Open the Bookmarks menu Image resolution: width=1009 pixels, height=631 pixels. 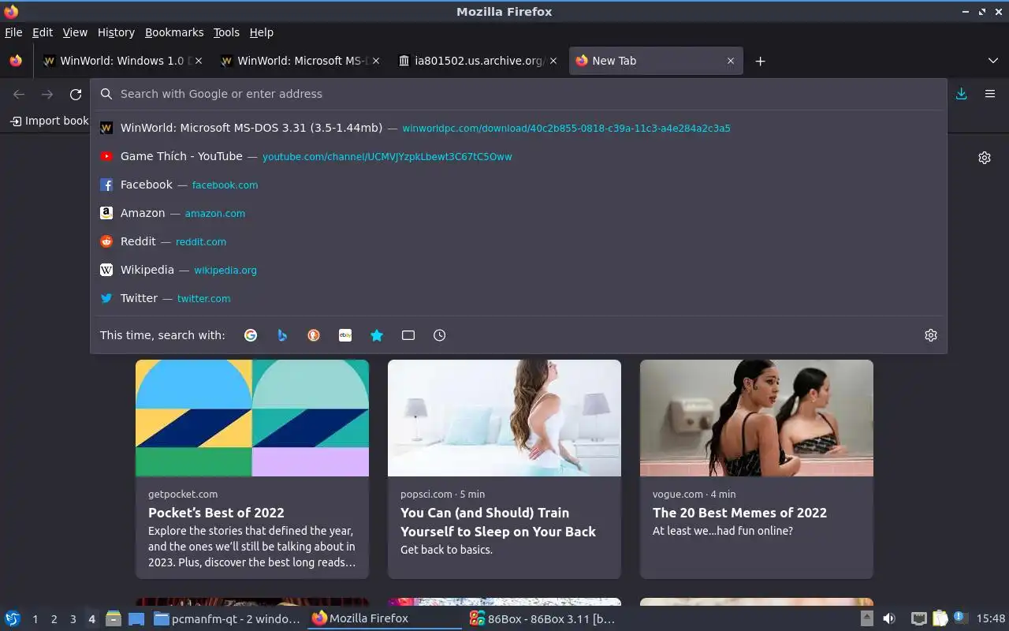tap(174, 32)
